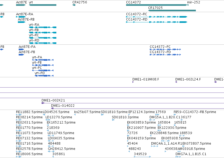
Task: Click the Act87E-RA transcript label
Action: 24,14
